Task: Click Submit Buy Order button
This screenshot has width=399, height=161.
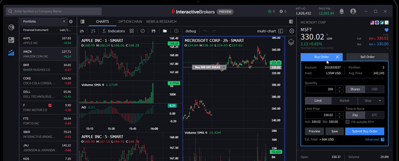Action: click(365, 131)
